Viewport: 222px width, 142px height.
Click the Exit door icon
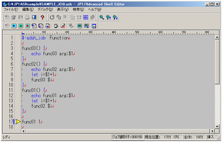coord(34,17)
